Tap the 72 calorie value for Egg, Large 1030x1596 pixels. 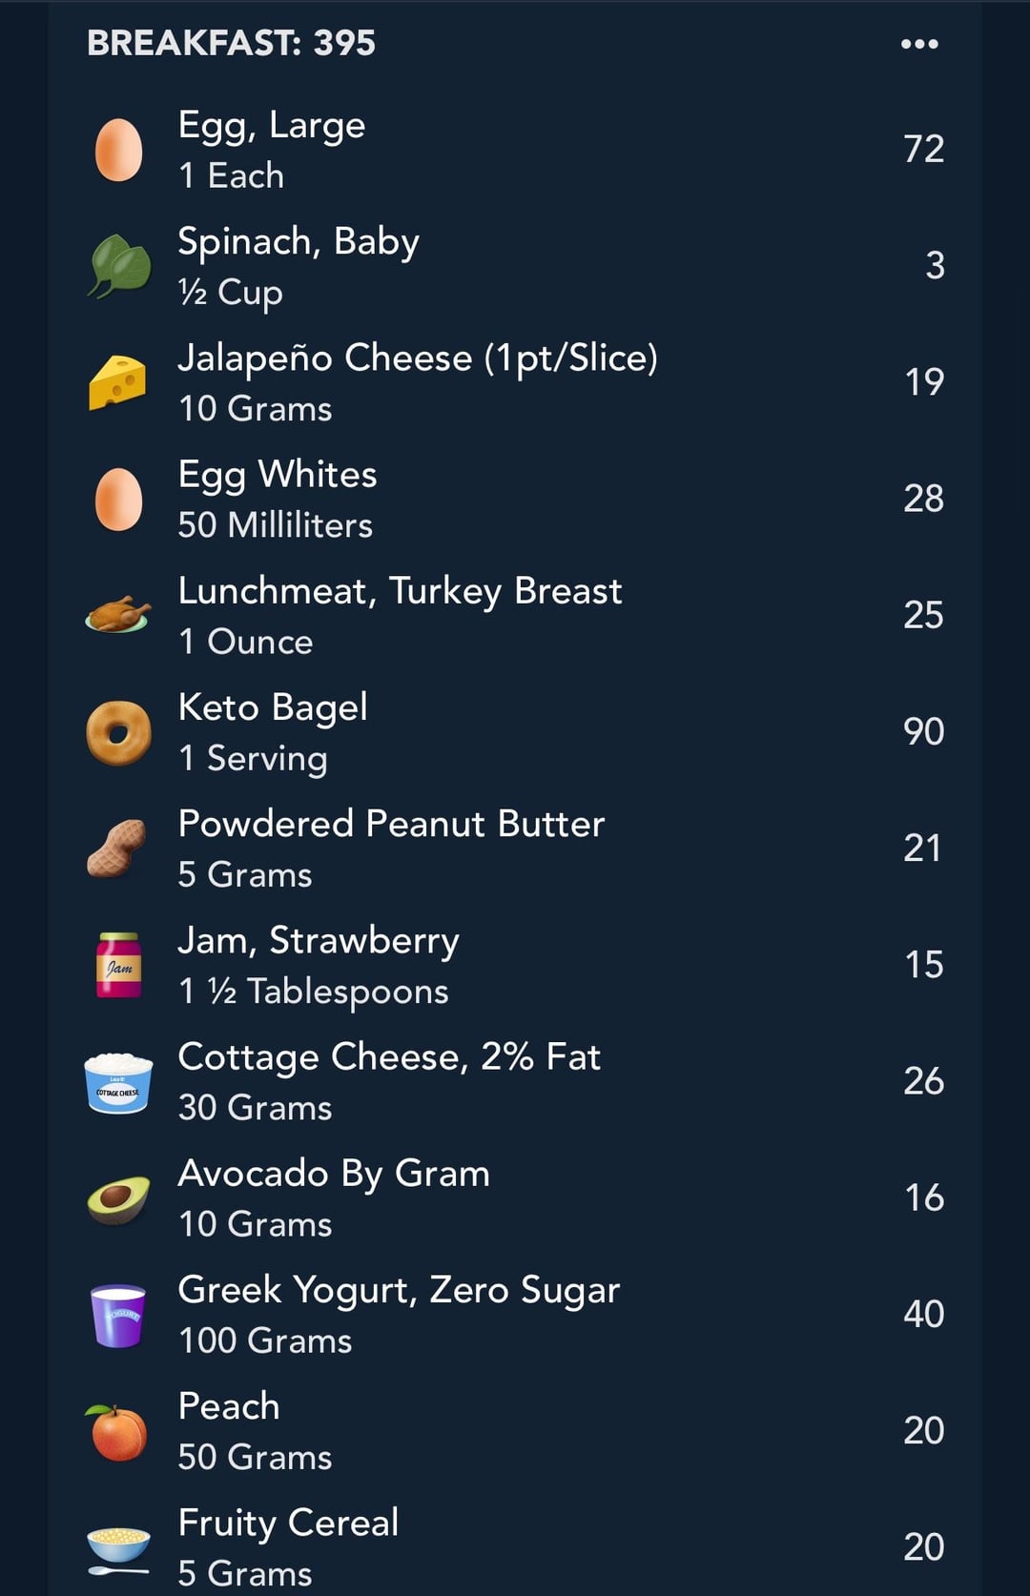tap(923, 149)
